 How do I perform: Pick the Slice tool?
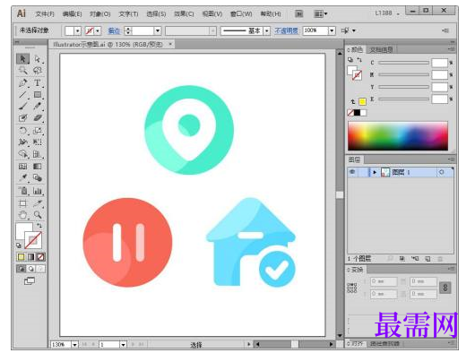click(38, 203)
